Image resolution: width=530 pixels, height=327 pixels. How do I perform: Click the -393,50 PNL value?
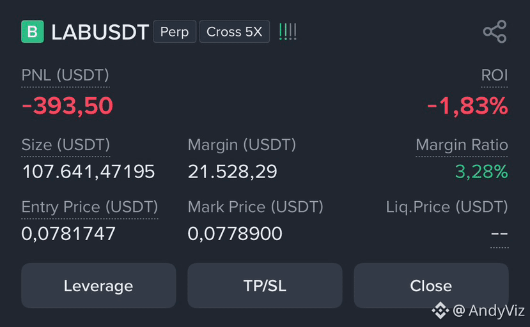pyautogui.click(x=67, y=106)
